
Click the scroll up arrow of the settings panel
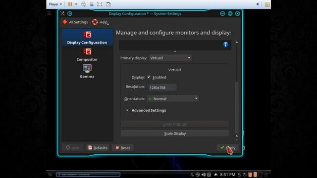tap(237, 43)
